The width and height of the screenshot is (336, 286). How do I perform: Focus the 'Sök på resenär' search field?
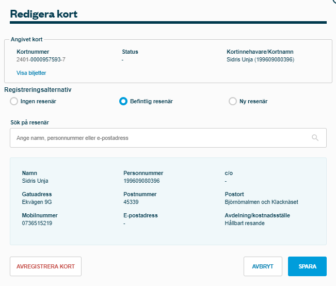(160, 138)
